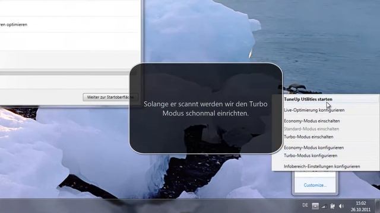Click the power/battery tray icon
Image resolution: width=380 pixels, height=213 pixels.
point(332,206)
